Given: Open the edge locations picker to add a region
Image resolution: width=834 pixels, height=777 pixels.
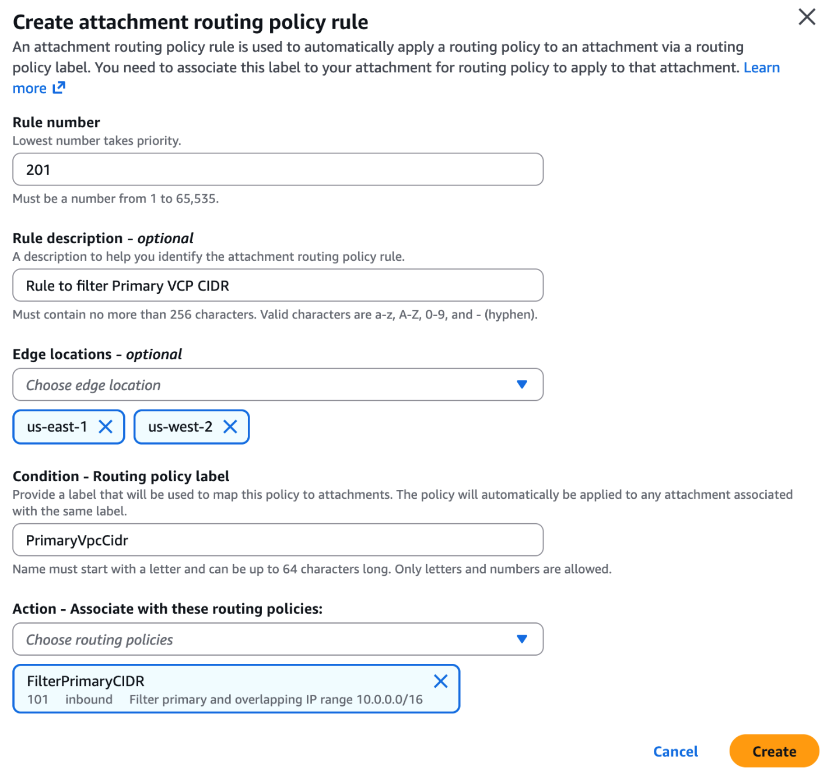Looking at the screenshot, I should [x=277, y=384].
